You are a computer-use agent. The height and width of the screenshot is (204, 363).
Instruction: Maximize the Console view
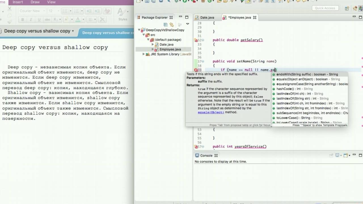point(360,155)
